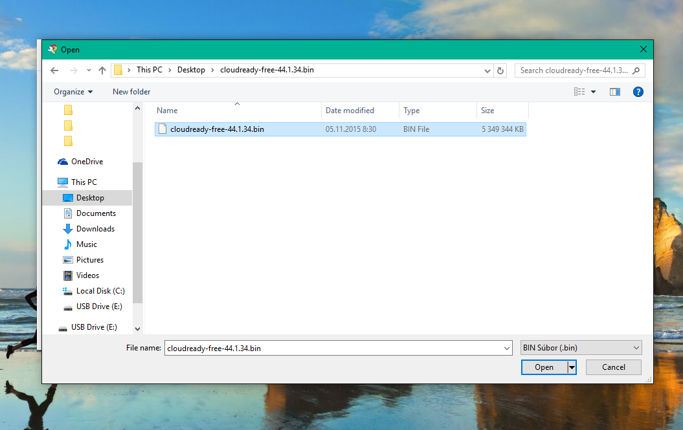Screen dimensions: 683x430
Task: Cancel the Open dialog
Action: click(x=613, y=367)
